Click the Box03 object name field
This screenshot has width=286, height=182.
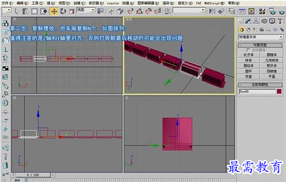[x=257, y=91]
